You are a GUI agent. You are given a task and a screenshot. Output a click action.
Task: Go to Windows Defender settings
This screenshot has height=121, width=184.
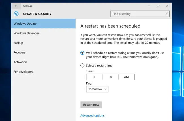point(43,33)
